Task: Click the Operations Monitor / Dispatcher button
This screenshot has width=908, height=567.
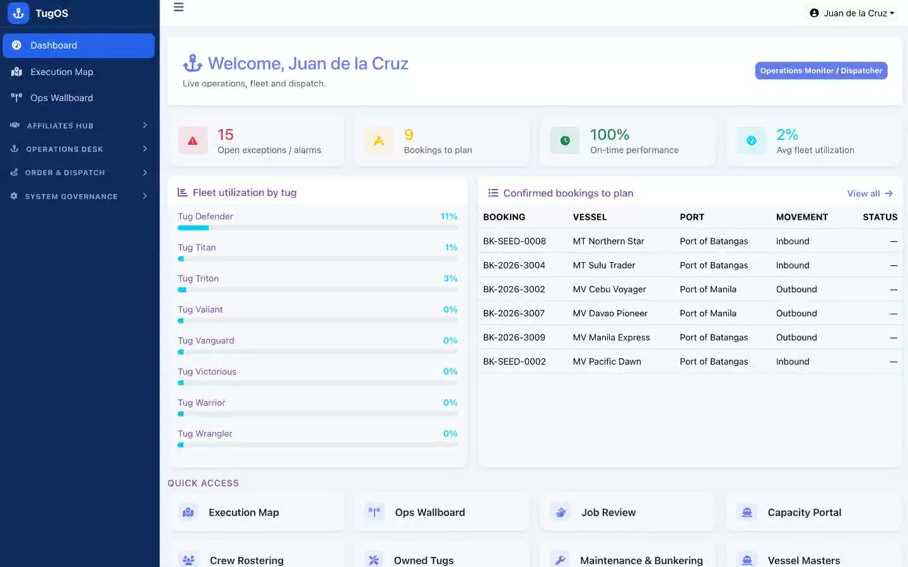Action: point(821,71)
